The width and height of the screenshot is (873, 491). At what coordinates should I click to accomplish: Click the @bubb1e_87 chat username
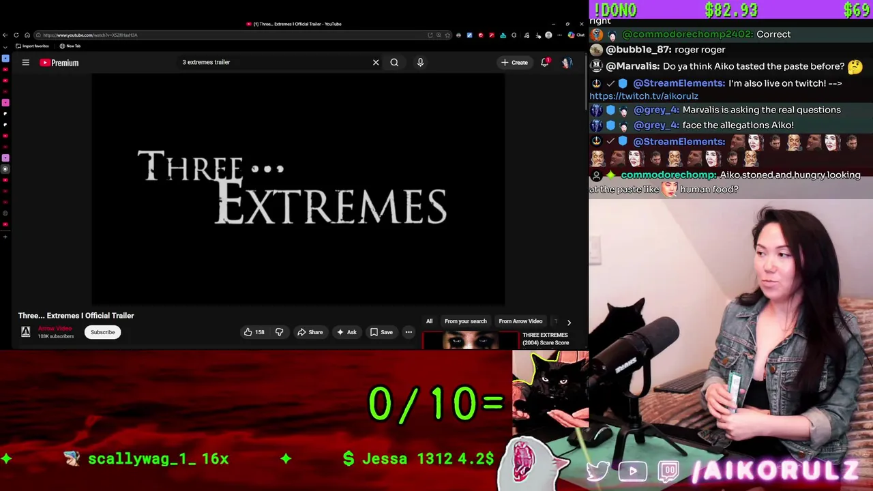638,50
